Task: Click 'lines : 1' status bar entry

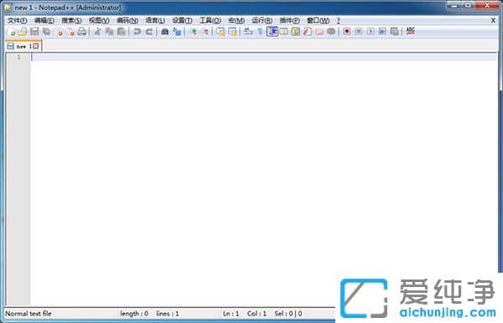Action: pyautogui.click(x=168, y=314)
